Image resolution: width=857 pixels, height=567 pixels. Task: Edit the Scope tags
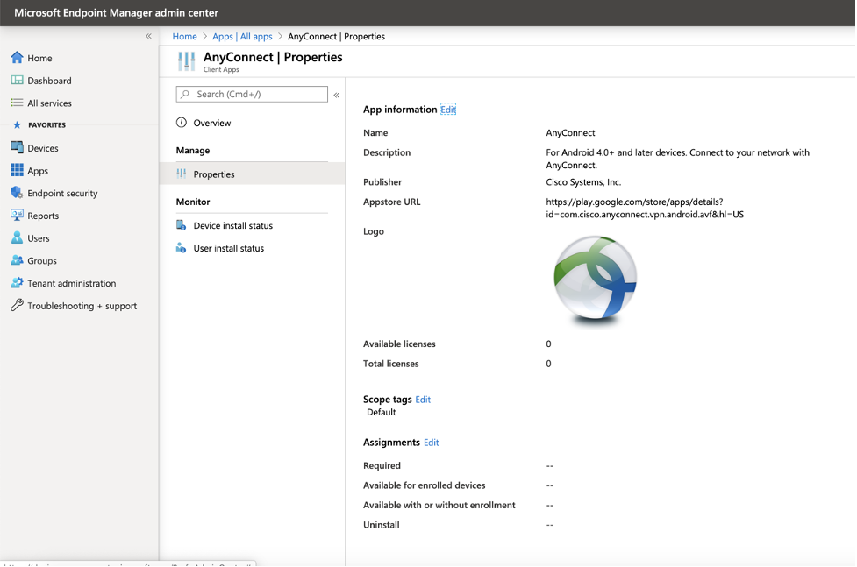coord(423,400)
